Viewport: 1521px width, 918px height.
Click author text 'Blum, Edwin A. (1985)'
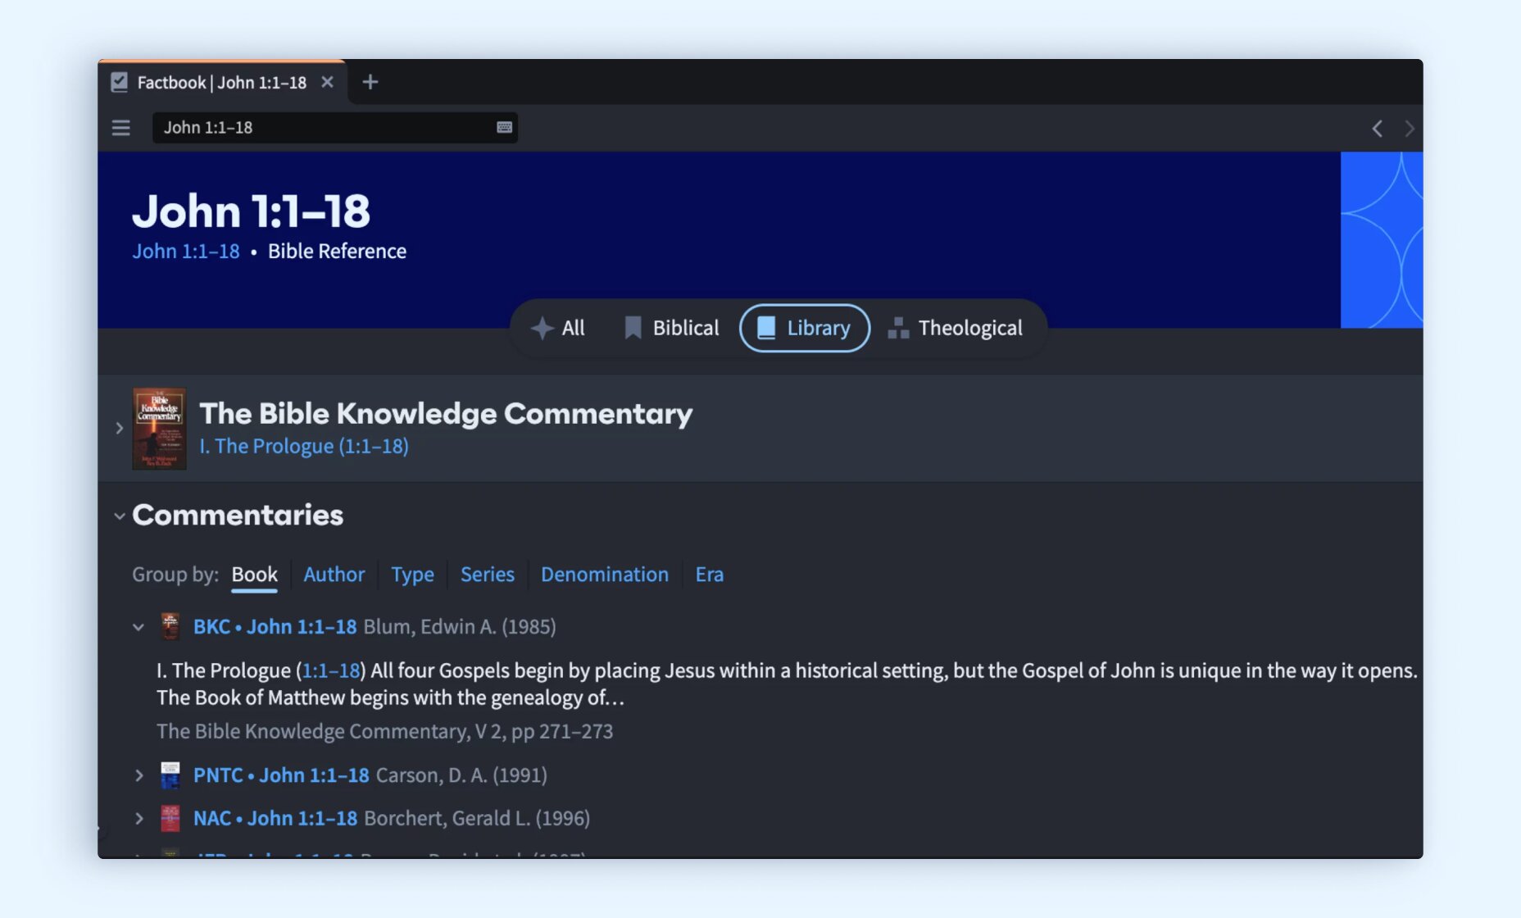[460, 626]
